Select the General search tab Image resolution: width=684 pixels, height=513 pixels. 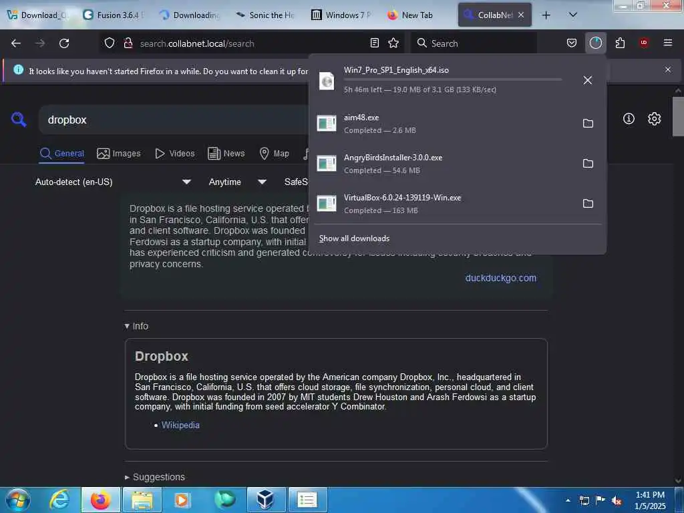point(62,154)
